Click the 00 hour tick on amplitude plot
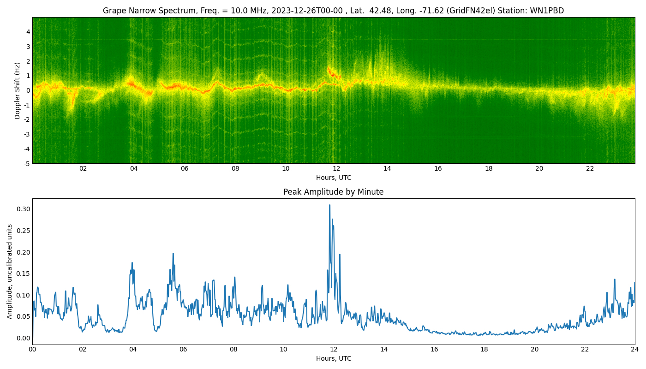646x369 pixels. [x=32, y=349]
